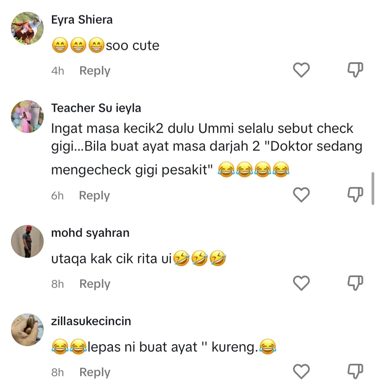Like Teacher Su ieyla's comment

301,194
